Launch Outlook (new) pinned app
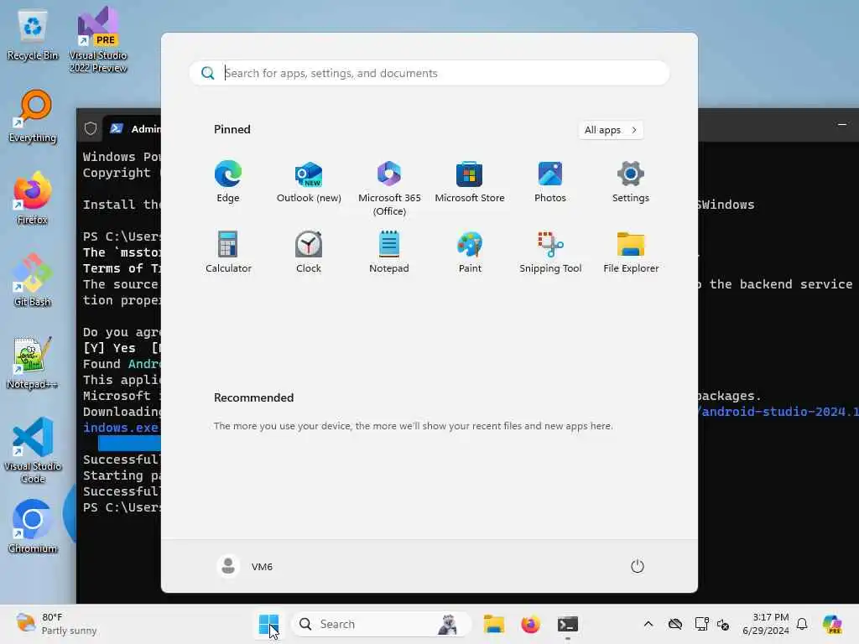The height and width of the screenshot is (644, 859). (x=309, y=182)
